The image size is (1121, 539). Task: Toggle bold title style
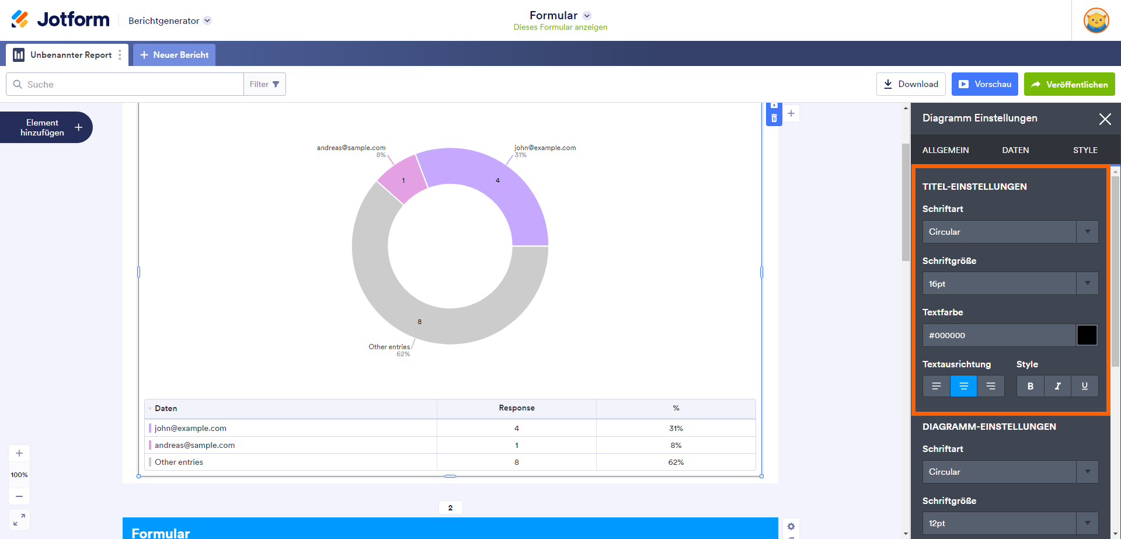point(1030,386)
